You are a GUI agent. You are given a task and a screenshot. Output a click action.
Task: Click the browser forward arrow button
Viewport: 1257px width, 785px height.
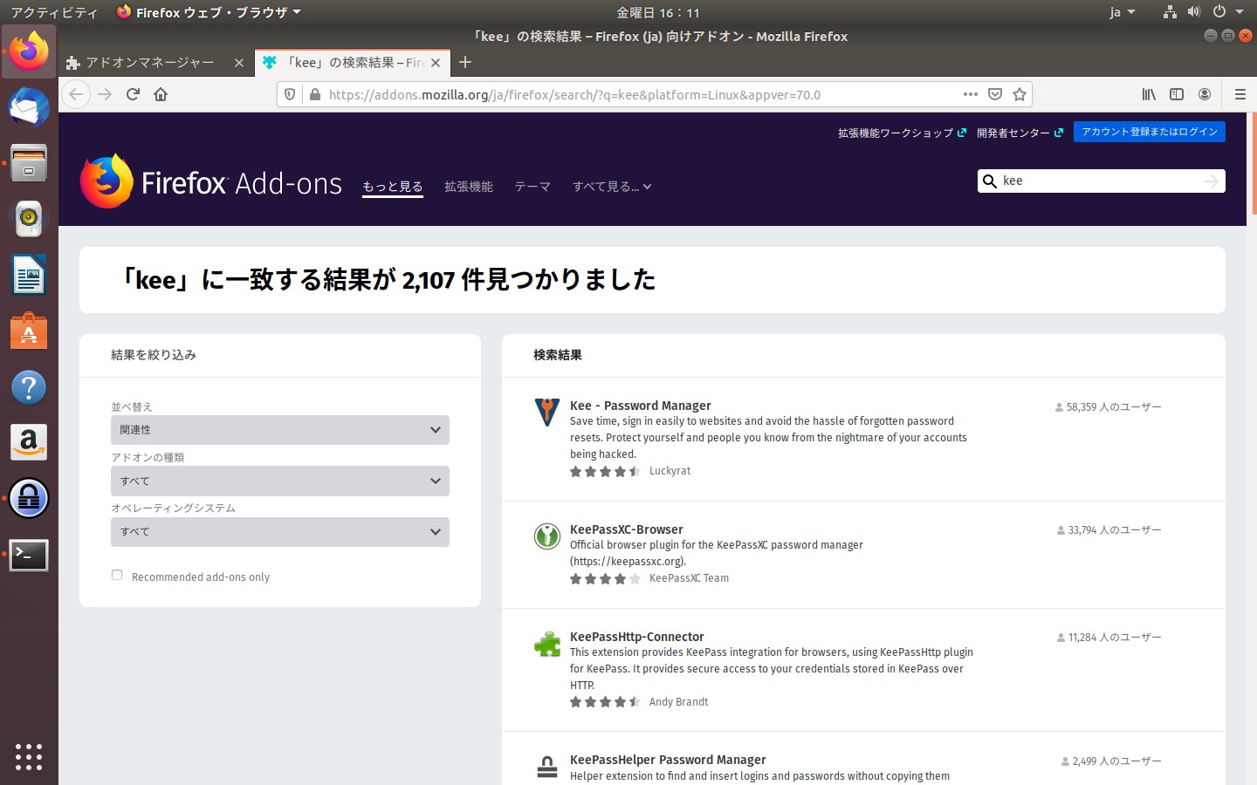[x=105, y=94]
